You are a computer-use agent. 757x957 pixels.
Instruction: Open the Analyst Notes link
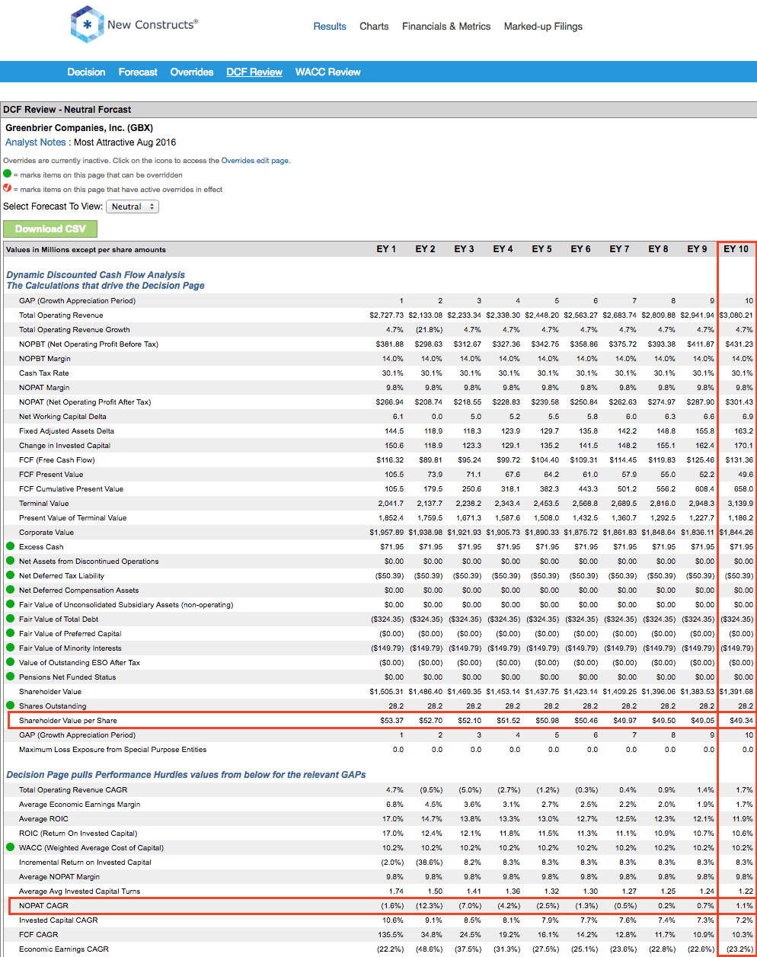(x=36, y=142)
